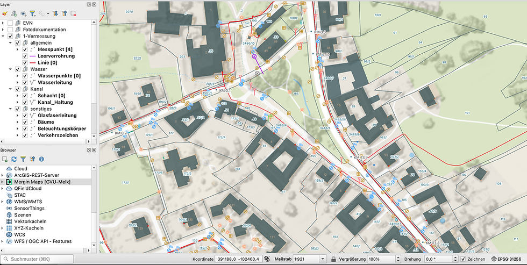The height and width of the screenshot is (265, 527).
Task: Collapse the allgemein subgroup
Action: coord(10,42)
